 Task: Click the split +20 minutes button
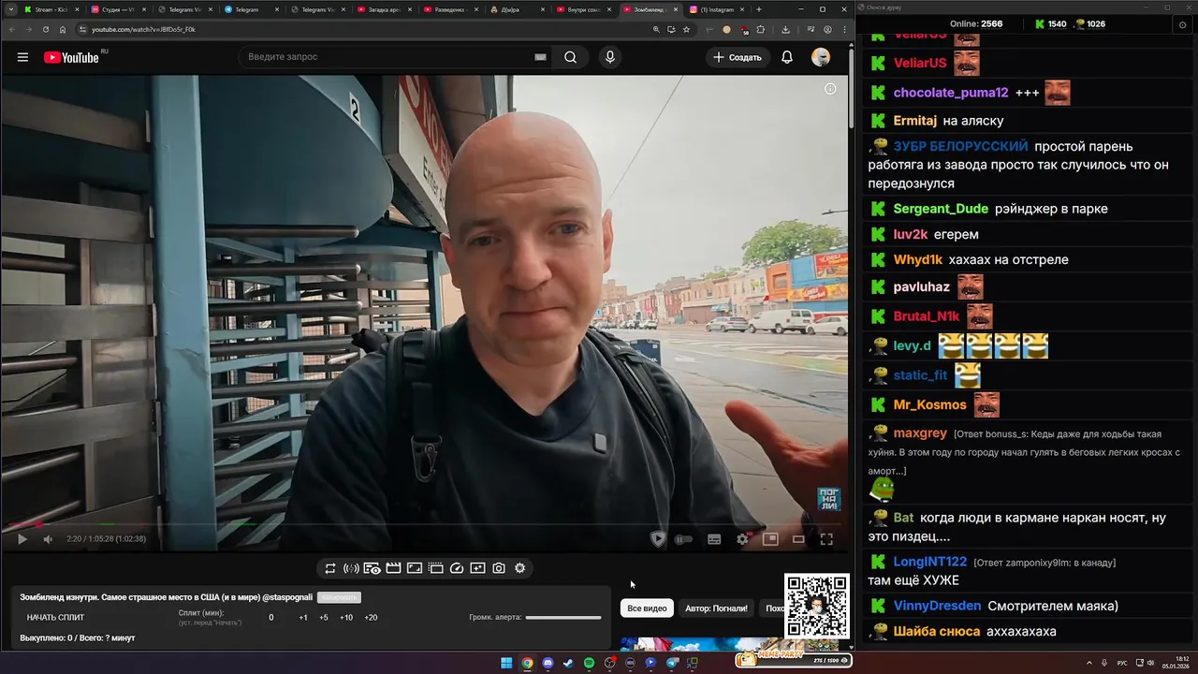point(371,618)
